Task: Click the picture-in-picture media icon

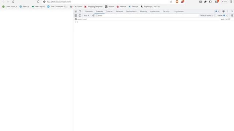Action: click(200, 1)
